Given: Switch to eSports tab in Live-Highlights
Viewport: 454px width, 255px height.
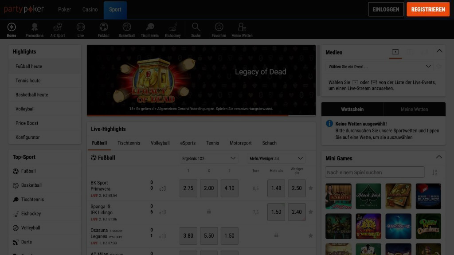Looking at the screenshot, I should click(188, 143).
